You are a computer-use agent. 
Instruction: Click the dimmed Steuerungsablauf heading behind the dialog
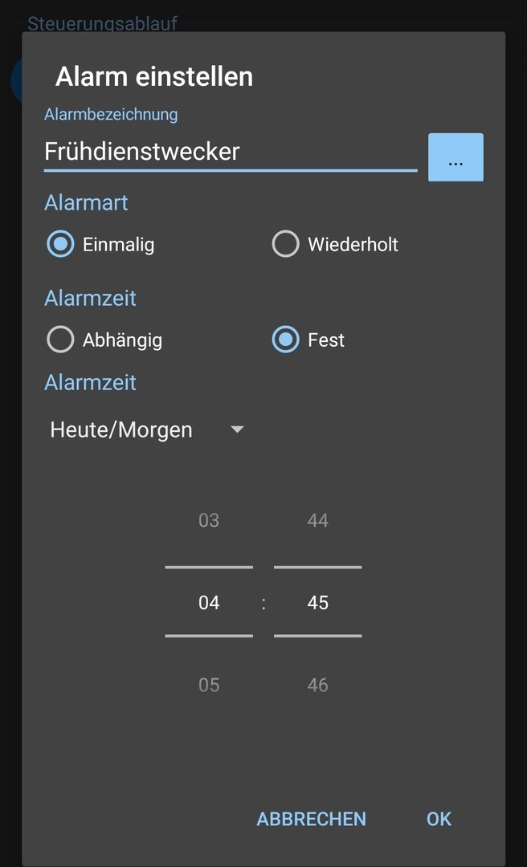pyautogui.click(x=102, y=22)
